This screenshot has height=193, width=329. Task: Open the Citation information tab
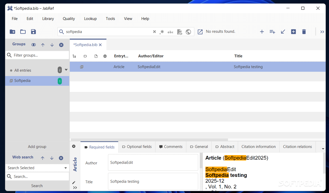click(258, 147)
